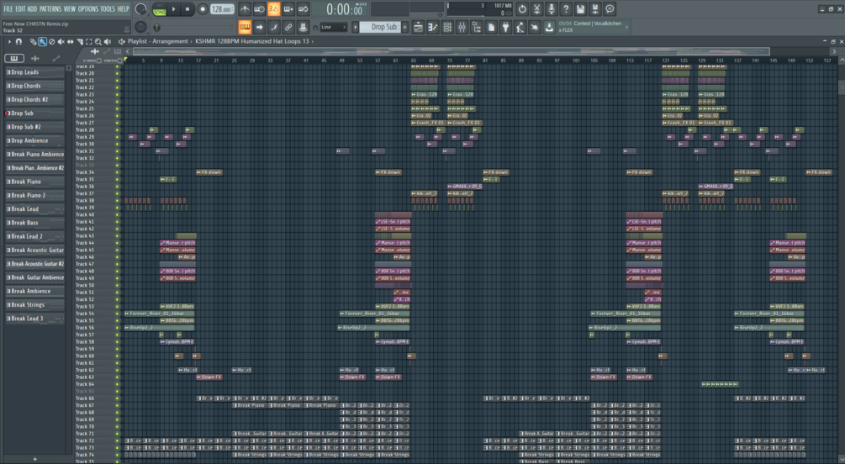Enable the Z-CROSS checkbox
The width and height of the screenshot is (845, 464).
[99, 61]
